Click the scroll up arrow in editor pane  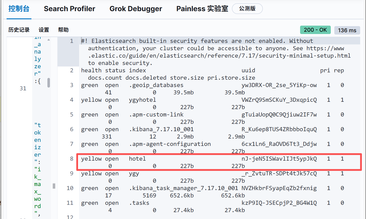pos(49,40)
